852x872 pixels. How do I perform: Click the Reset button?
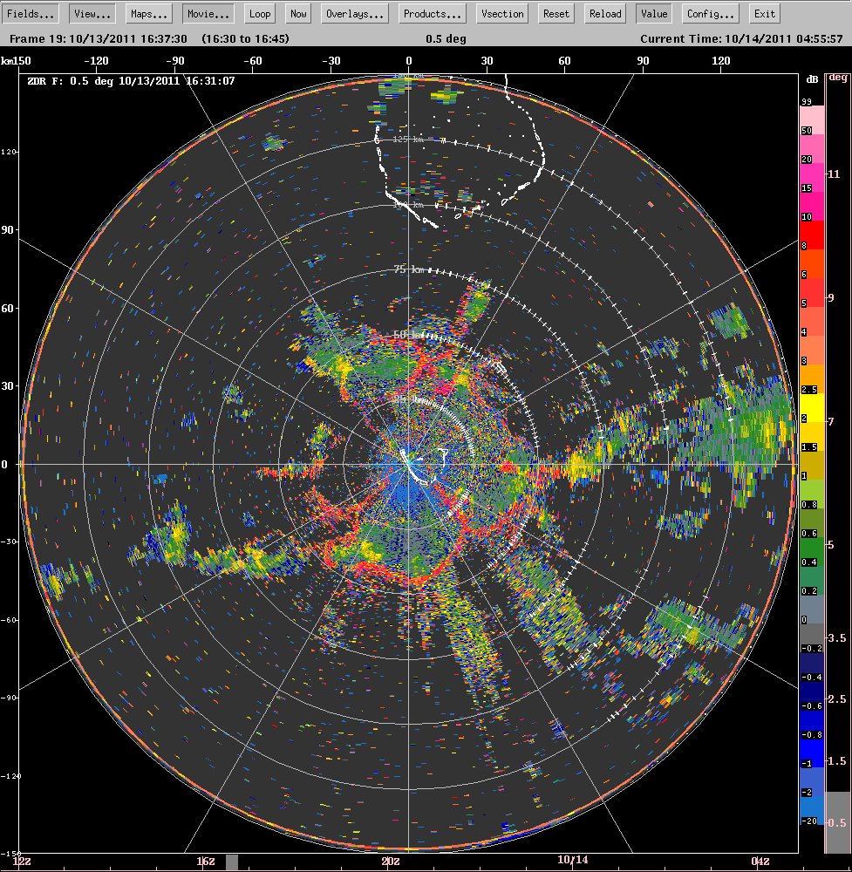click(x=556, y=14)
